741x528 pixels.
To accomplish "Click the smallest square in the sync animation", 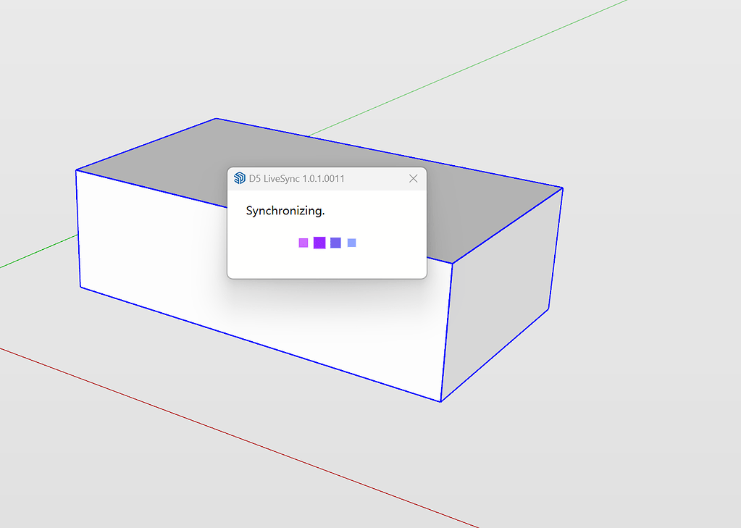I will pyautogui.click(x=351, y=243).
